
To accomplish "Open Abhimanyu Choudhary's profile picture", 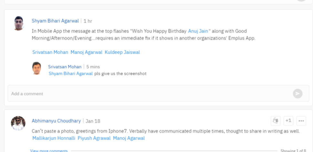I will (x=18, y=123).
